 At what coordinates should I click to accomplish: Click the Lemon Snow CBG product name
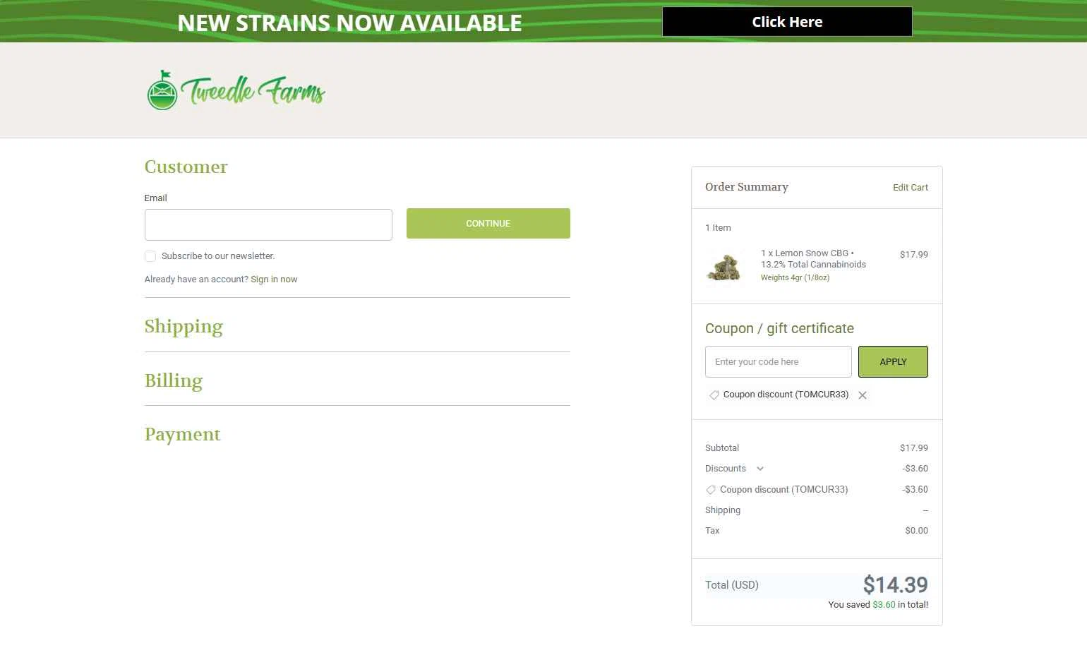[813, 258]
